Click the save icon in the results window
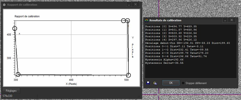Screen dimensions: 241x100 point(148,83)
